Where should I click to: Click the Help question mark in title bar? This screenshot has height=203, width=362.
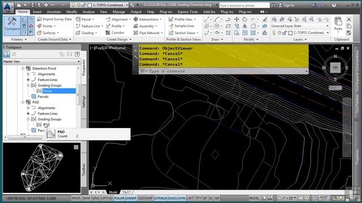pyautogui.click(x=334, y=5)
